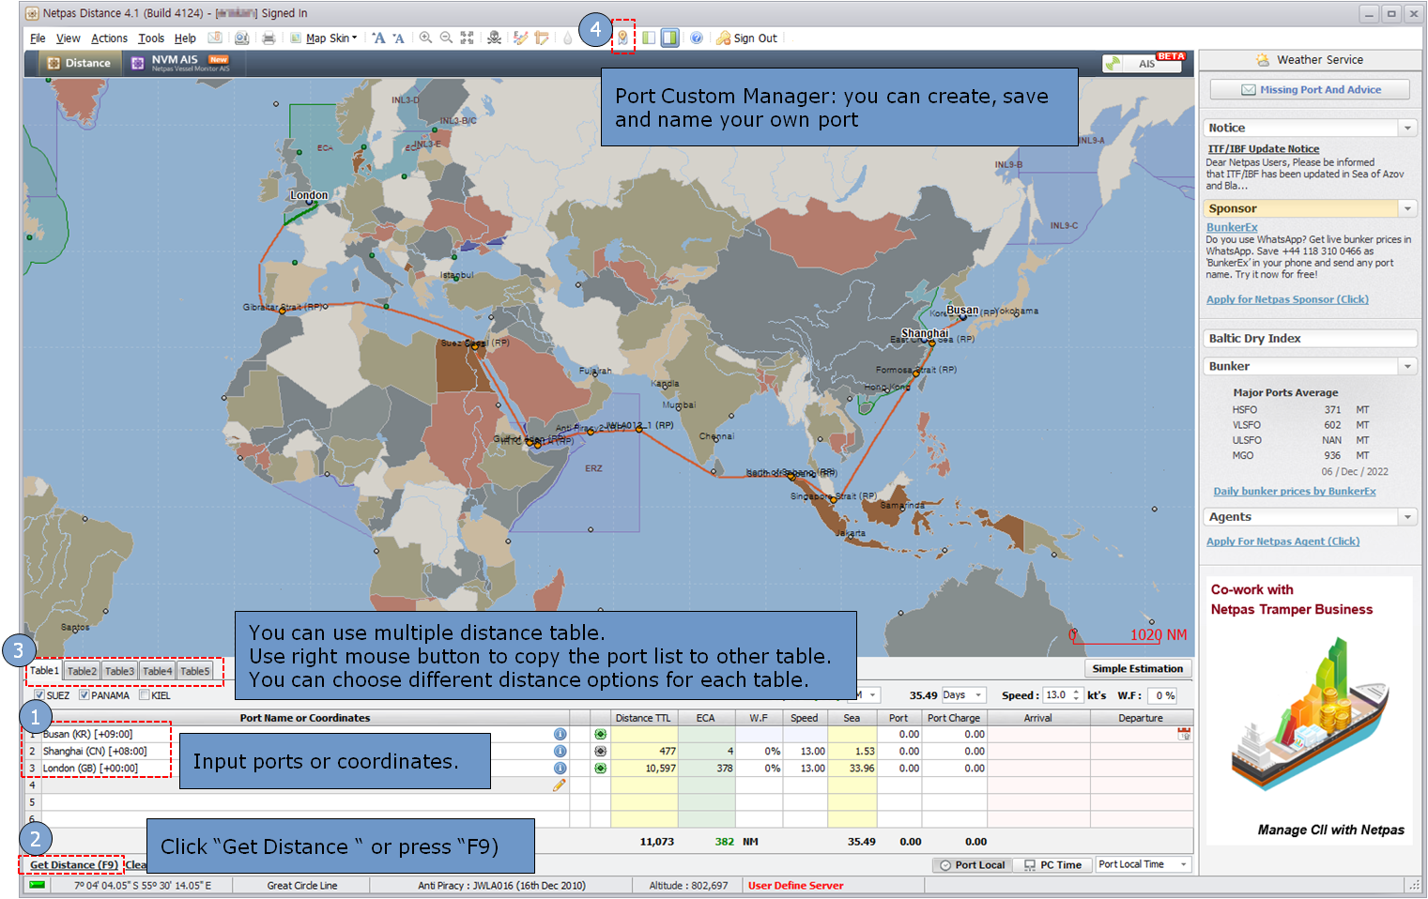This screenshot has height=899, width=1428.
Task: Select Port Local time option
Action: click(x=973, y=865)
